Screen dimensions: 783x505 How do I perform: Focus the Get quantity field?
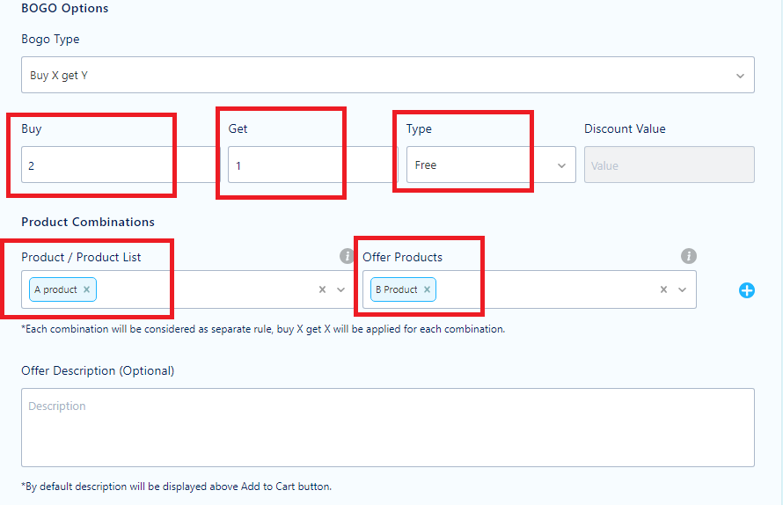pyautogui.click(x=312, y=165)
